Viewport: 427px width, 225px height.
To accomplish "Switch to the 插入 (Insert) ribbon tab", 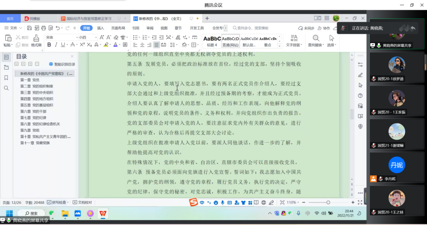I will click(101, 28).
